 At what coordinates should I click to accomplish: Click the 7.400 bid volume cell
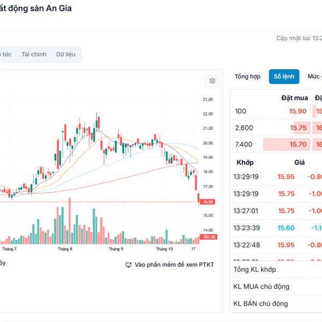point(244,144)
